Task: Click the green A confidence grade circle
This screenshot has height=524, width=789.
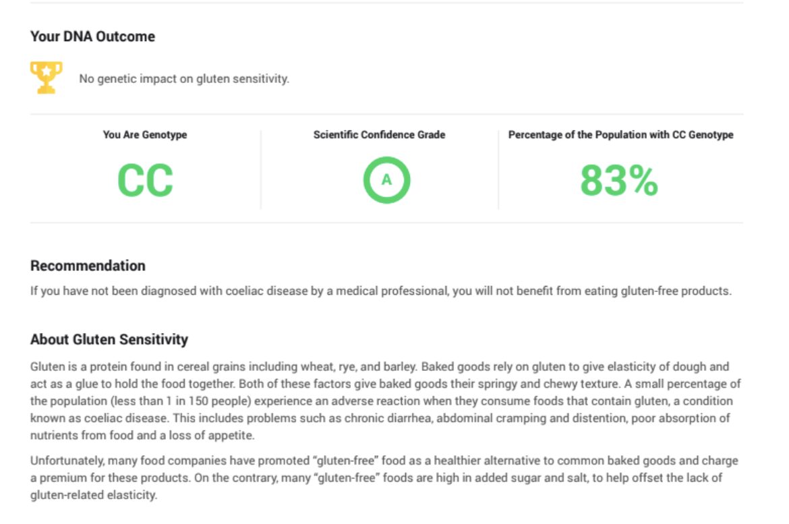Action: 386,179
